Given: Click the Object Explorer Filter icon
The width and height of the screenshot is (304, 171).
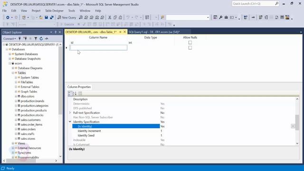Looking at the screenshot, I should click(36, 38).
